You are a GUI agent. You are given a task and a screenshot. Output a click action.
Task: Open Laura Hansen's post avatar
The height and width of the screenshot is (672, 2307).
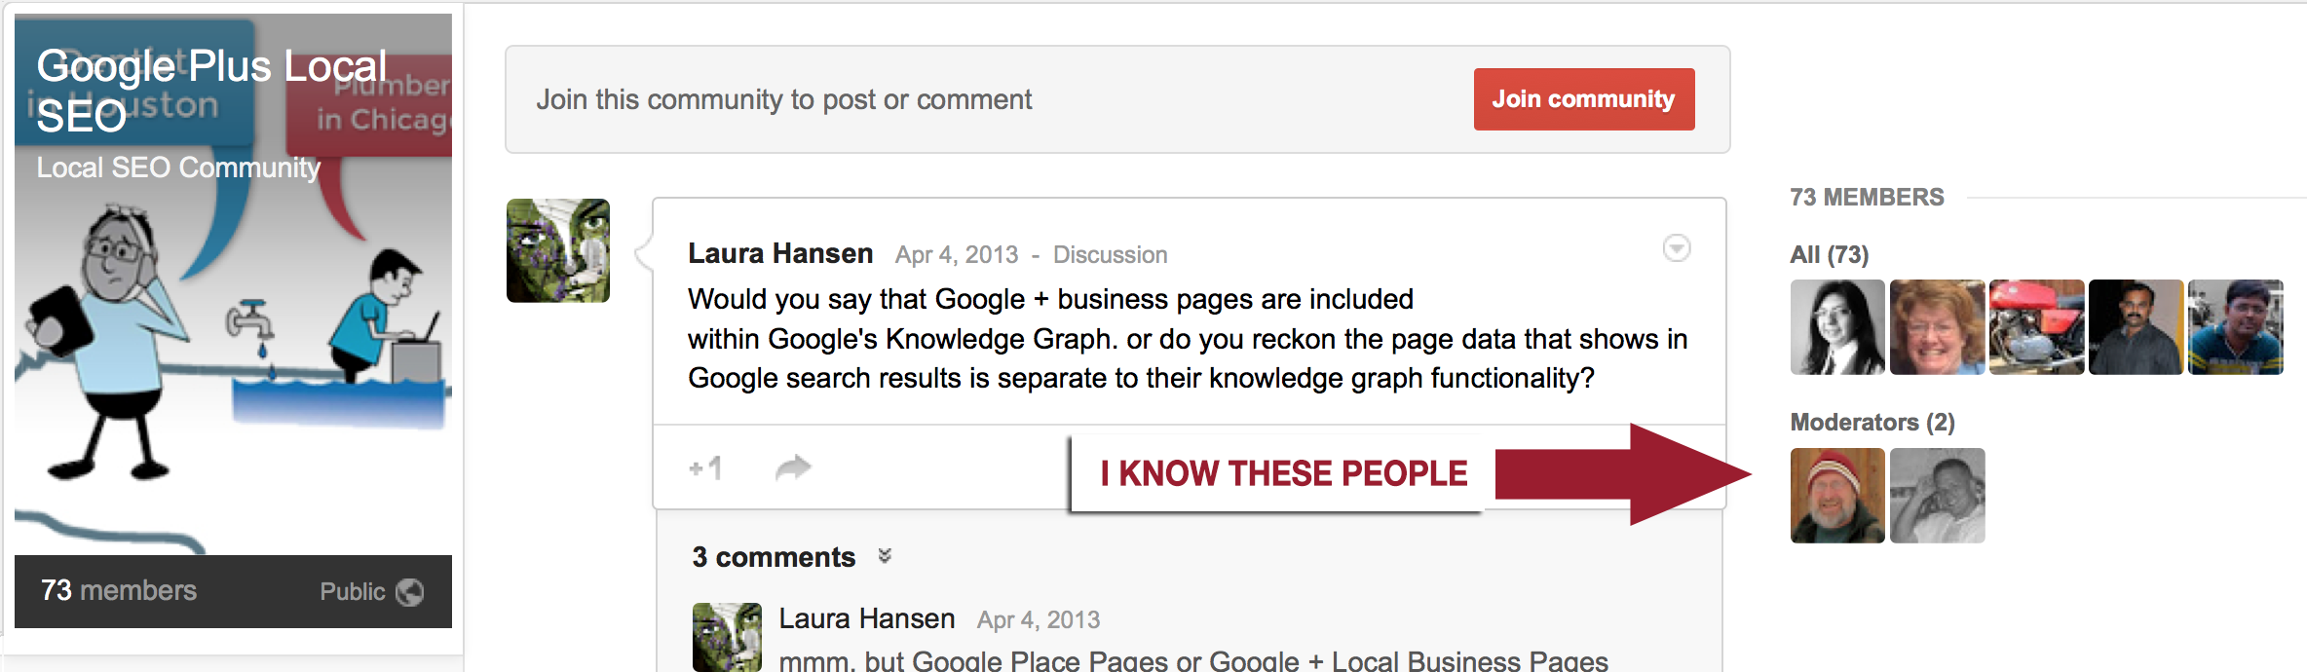[x=558, y=250]
